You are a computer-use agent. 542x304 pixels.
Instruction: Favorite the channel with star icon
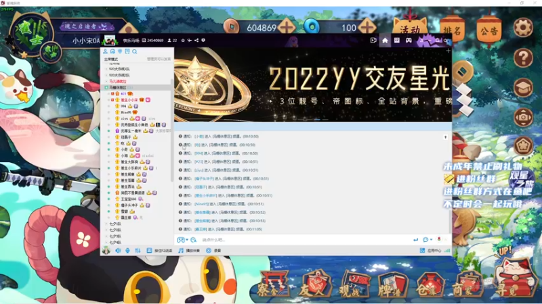(183, 41)
